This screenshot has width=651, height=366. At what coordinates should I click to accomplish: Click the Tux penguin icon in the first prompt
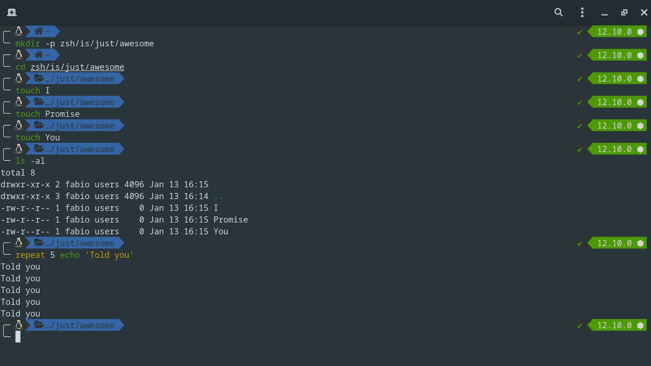pyautogui.click(x=18, y=31)
